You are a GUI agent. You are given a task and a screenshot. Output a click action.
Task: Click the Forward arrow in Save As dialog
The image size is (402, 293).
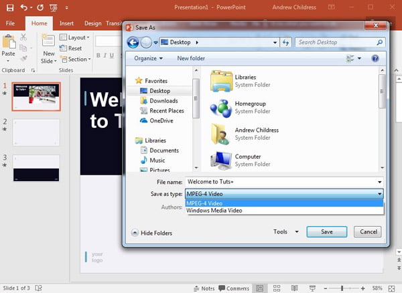point(146,42)
